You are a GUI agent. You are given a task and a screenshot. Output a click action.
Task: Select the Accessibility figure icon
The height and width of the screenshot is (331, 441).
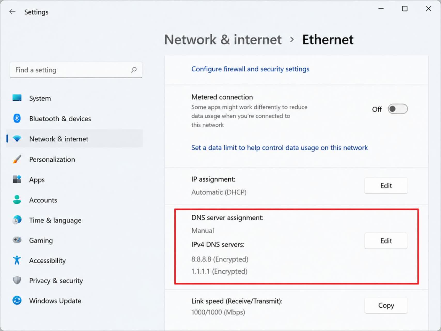pyautogui.click(x=17, y=260)
